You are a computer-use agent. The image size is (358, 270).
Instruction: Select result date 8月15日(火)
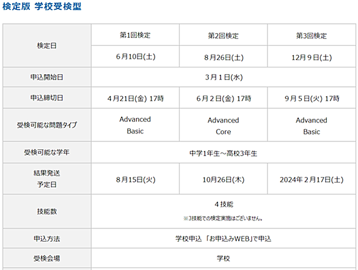(x=136, y=179)
